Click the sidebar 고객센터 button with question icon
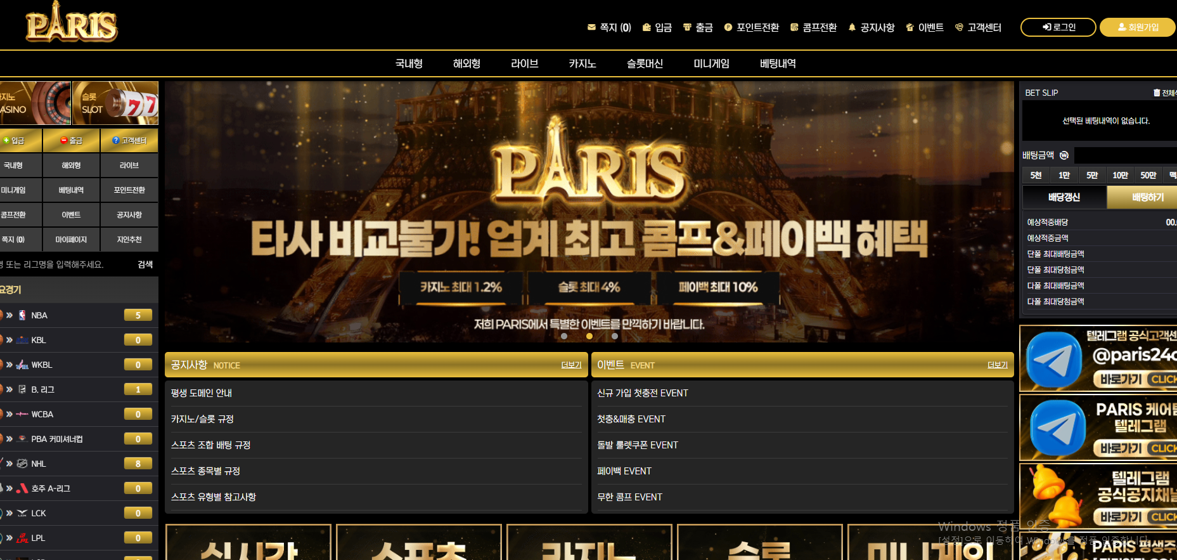Viewport: 1177px width, 560px height. (129, 140)
